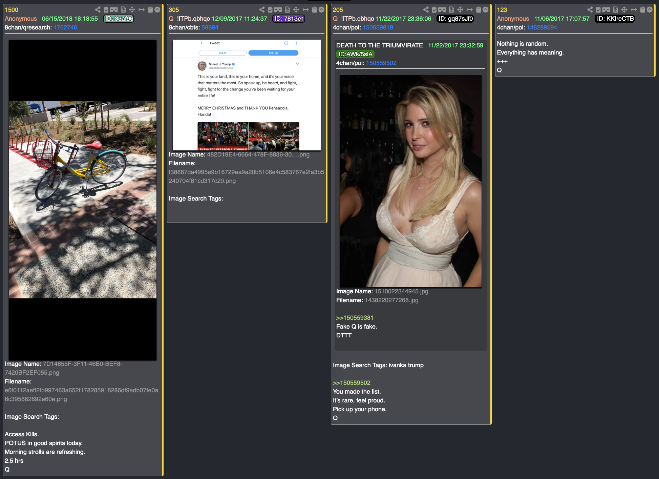Follow reply reference >>150559502
659x479 pixels.
[x=352, y=383]
